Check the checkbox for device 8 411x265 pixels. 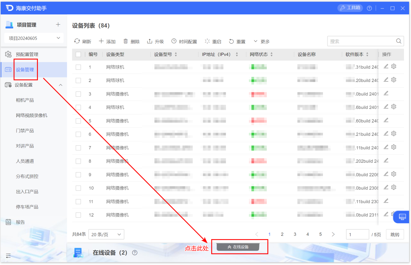78,161
